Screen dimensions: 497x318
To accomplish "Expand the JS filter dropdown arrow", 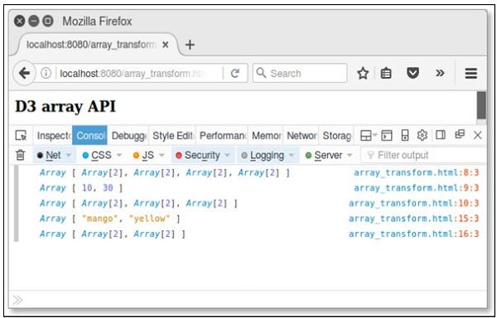I will coord(162,155).
